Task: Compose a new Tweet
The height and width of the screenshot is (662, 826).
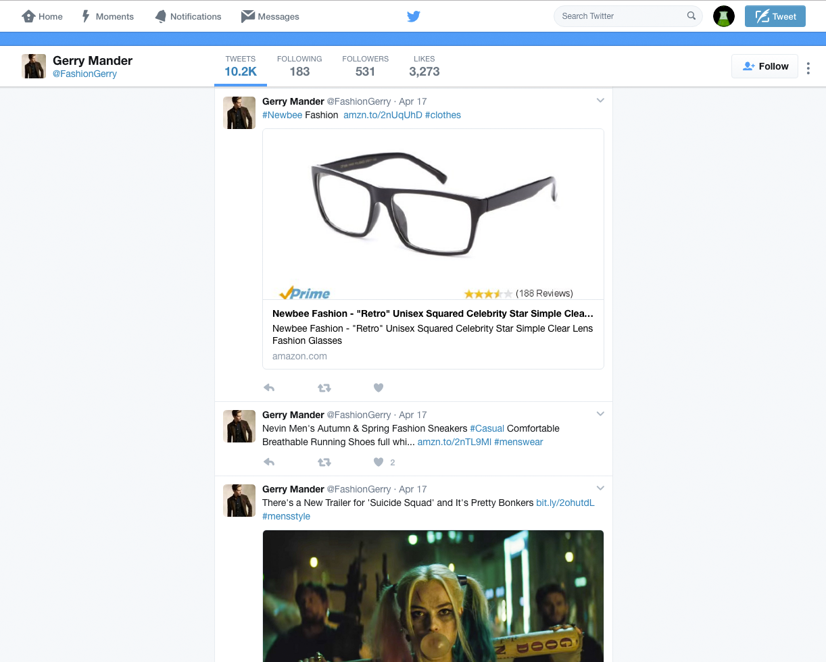Action: tap(775, 16)
